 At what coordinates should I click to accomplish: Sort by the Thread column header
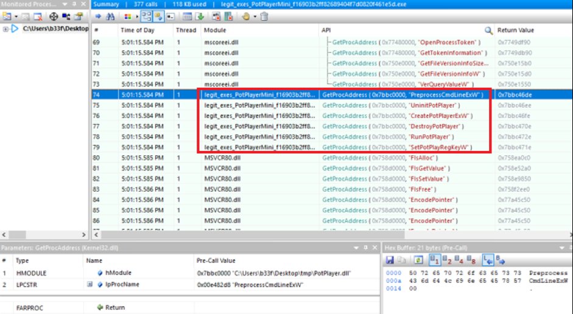tap(187, 30)
